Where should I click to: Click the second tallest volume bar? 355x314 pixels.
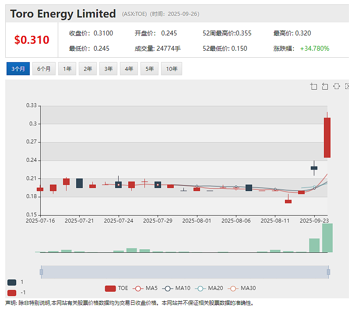(314, 245)
